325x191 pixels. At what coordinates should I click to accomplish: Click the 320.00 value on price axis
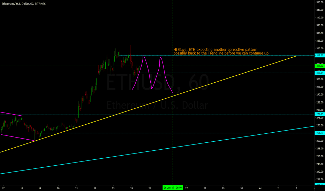pos(320,48)
